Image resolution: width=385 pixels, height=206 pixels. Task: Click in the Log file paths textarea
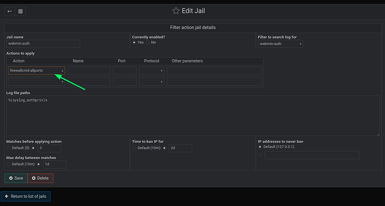point(192,116)
